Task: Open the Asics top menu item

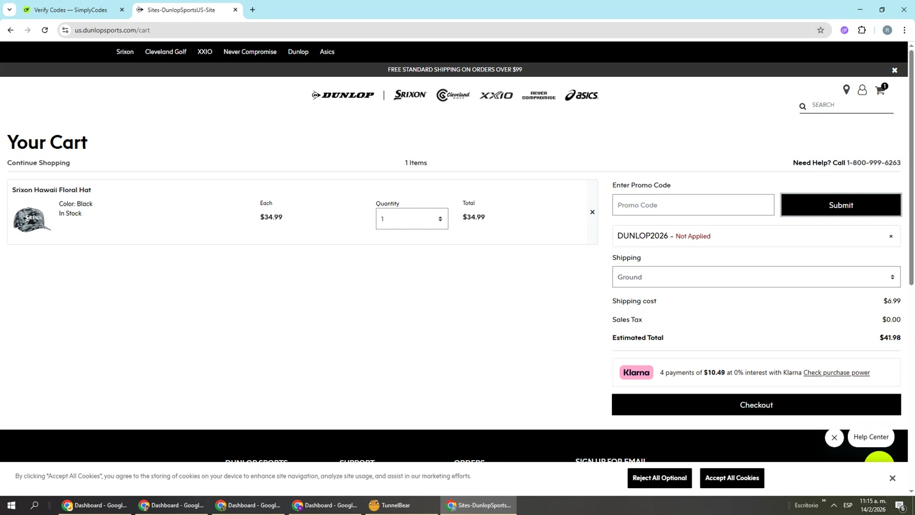Action: pyautogui.click(x=327, y=52)
